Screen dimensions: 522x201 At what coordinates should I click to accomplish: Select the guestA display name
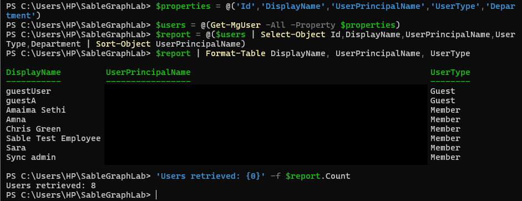[21, 100]
